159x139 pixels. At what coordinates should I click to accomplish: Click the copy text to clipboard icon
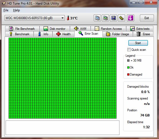(97, 18)
